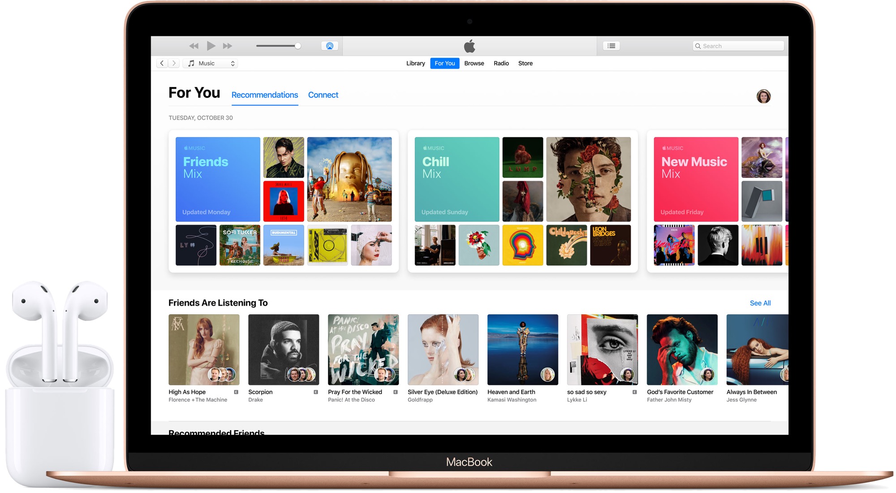Click the Lykke Li artist name

tap(577, 400)
